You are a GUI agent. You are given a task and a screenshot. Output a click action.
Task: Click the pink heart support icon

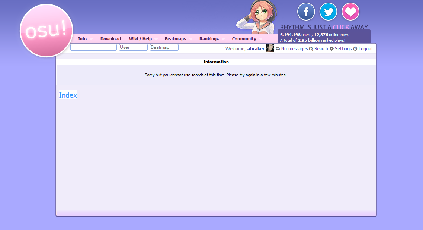click(350, 12)
